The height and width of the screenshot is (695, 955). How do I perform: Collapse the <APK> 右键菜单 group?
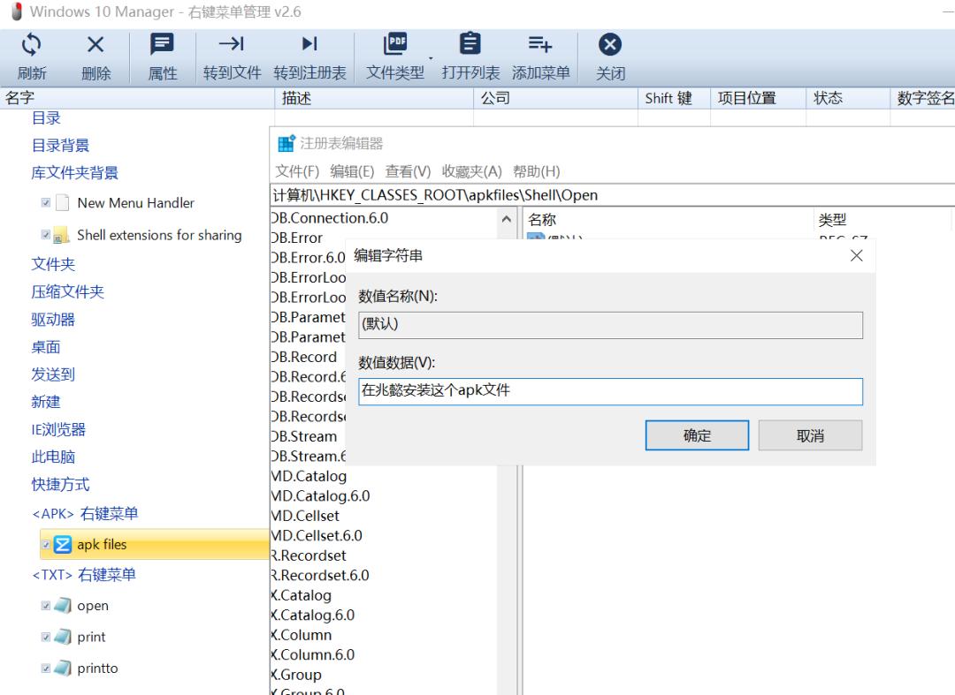(x=85, y=514)
